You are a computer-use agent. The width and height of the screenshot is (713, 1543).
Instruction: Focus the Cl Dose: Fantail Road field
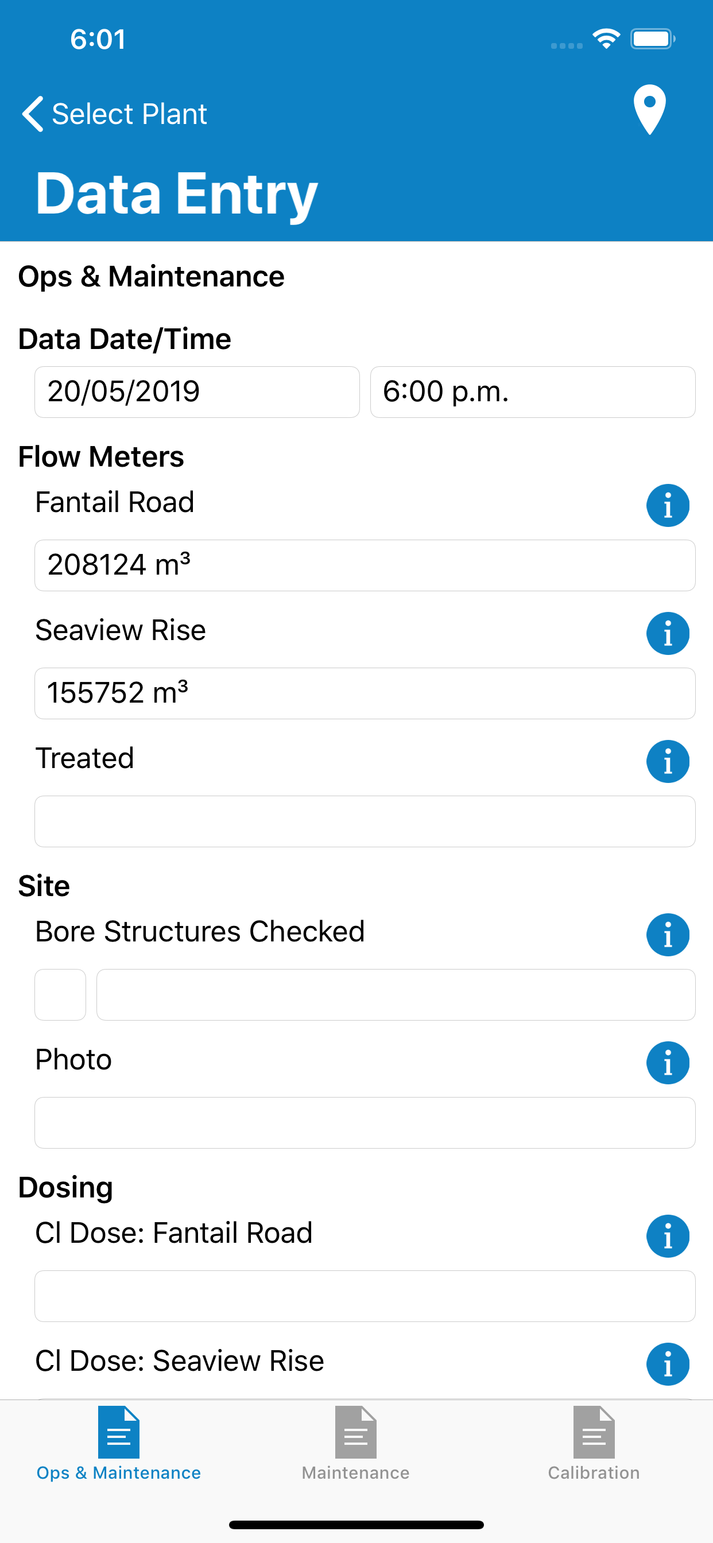[x=365, y=1296]
